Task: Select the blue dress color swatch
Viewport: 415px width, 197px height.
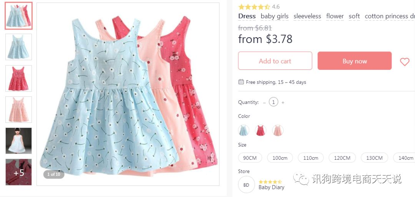Action: pos(244,130)
